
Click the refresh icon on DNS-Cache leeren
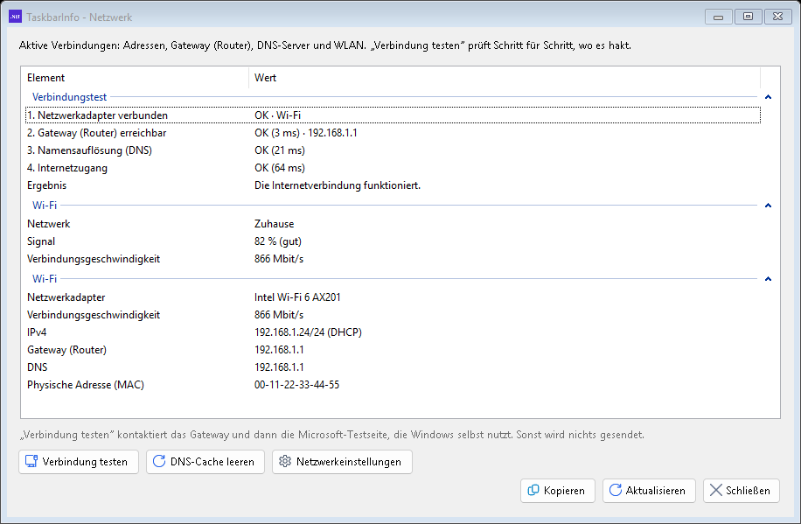click(159, 461)
